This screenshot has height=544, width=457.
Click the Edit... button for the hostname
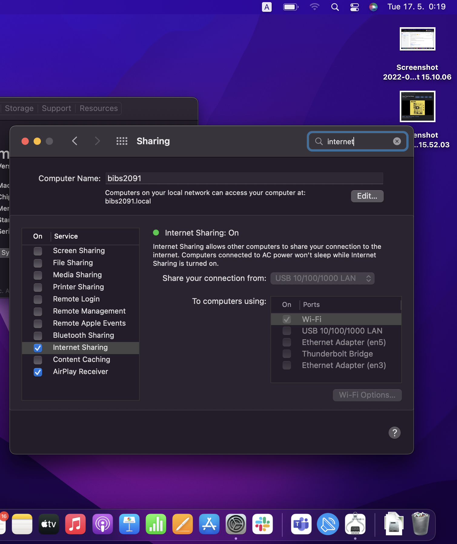367,196
